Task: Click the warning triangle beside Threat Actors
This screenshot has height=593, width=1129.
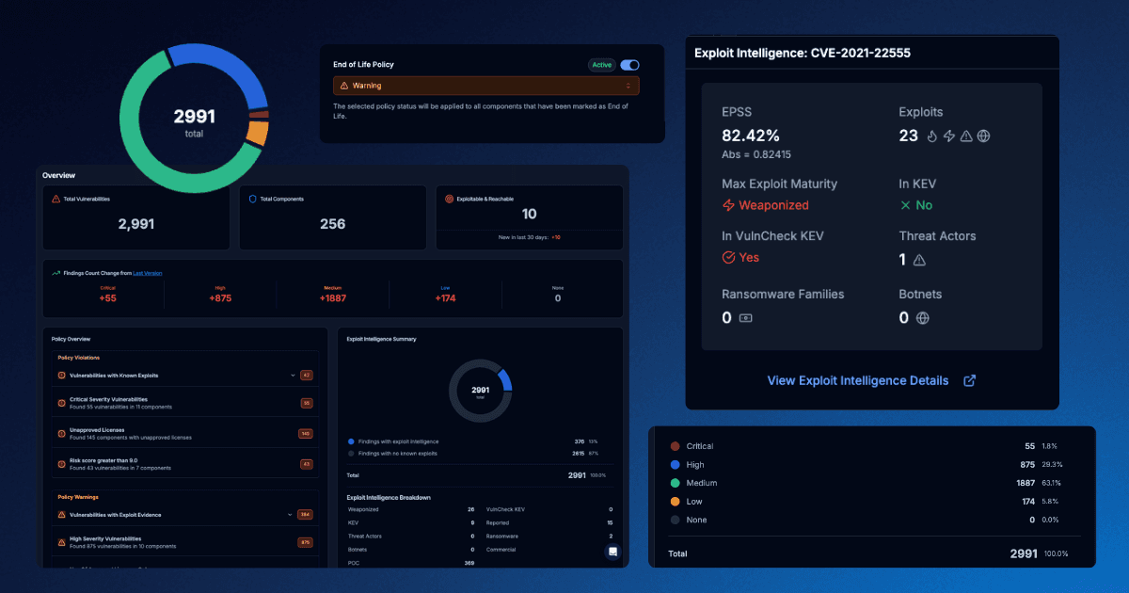Action: tap(919, 261)
